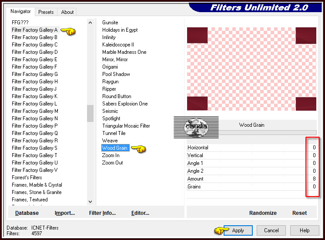
Task: Choose the Holidays in Egypt filter
Action: (120, 30)
